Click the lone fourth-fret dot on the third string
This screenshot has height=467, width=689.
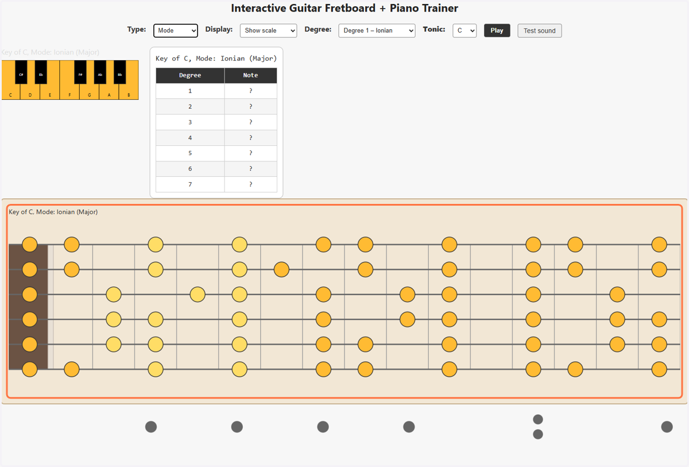coord(198,294)
